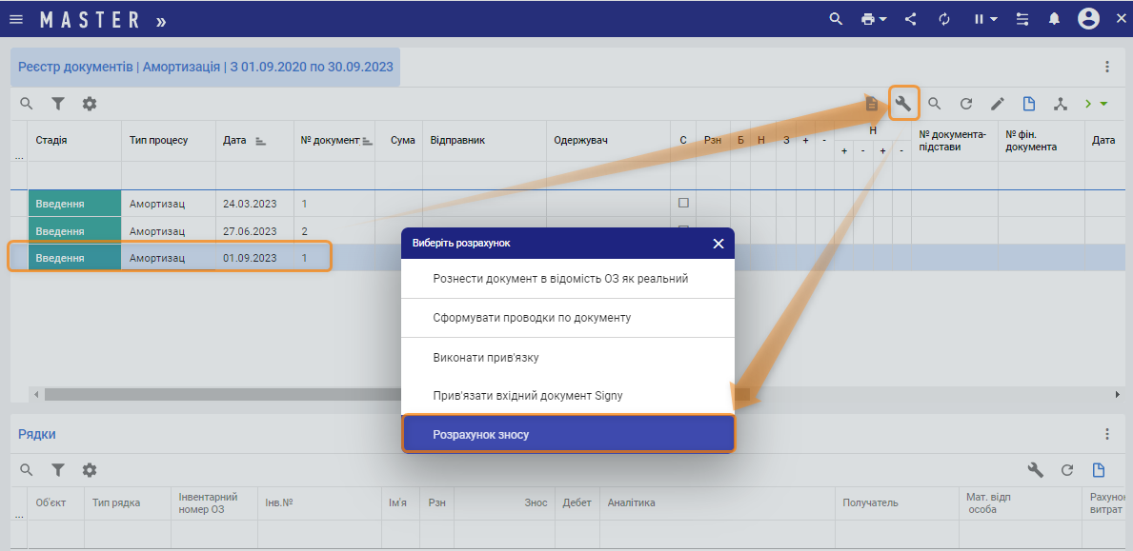Click the blue new document icon in Рядки
The height and width of the screenshot is (551, 1133).
click(1098, 470)
